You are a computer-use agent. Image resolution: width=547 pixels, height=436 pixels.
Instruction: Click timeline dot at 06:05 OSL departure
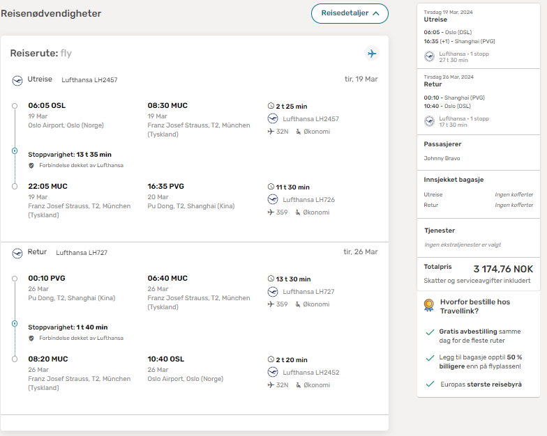pos(15,106)
